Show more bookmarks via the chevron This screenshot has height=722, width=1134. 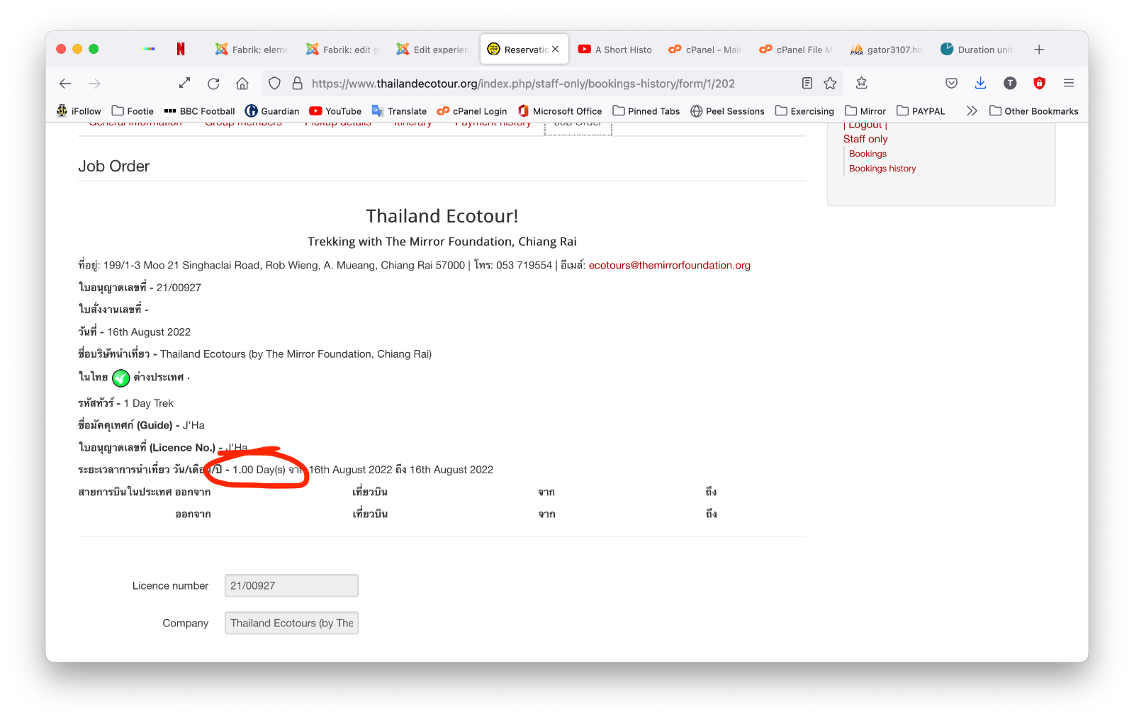tap(972, 111)
